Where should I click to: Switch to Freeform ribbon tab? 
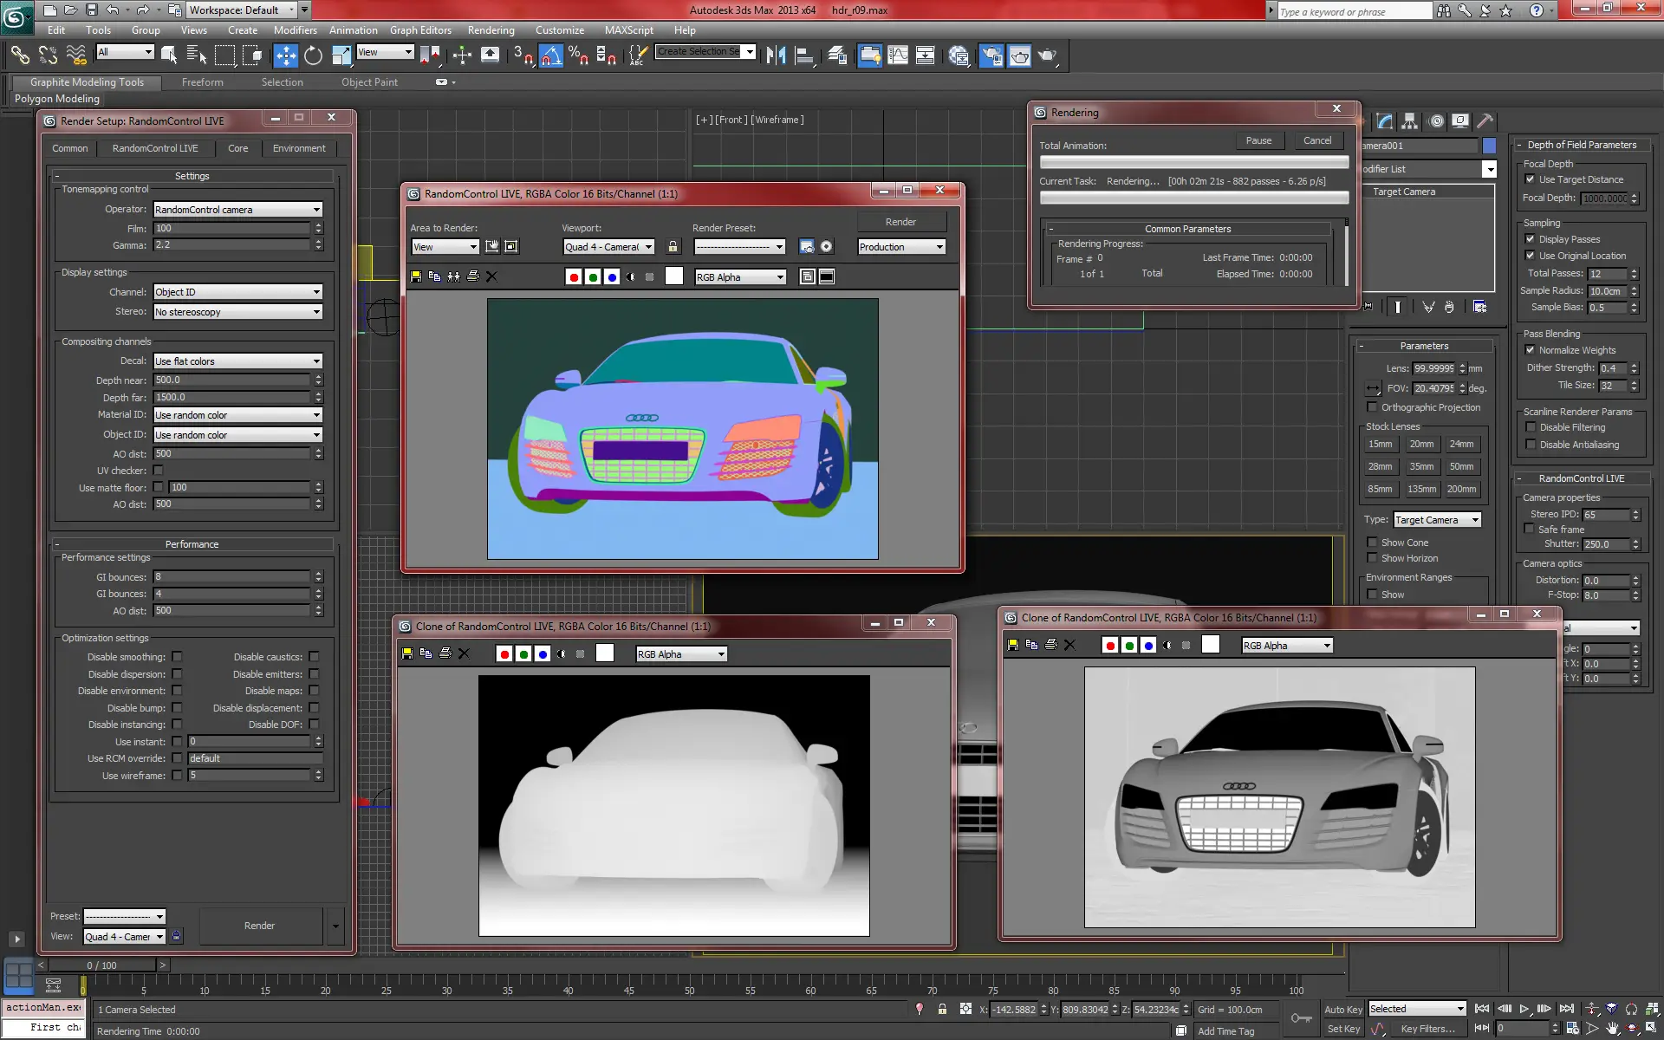pyautogui.click(x=203, y=82)
